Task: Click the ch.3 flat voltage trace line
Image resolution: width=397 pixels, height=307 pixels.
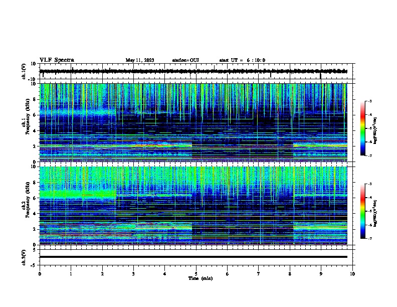Action: [193, 257]
